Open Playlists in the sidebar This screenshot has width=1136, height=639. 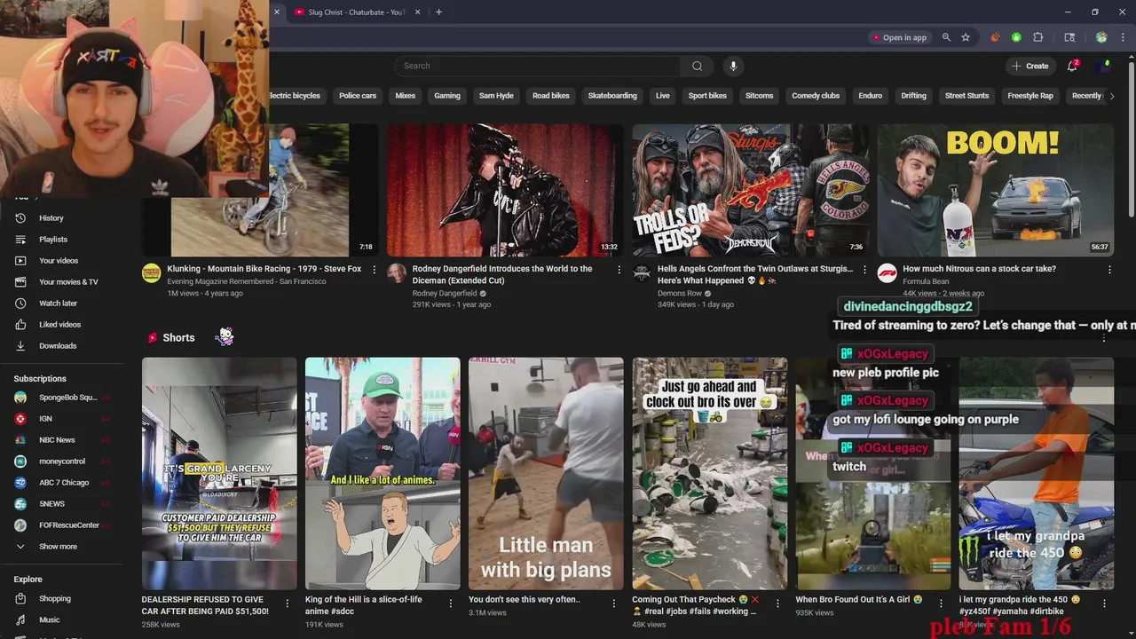pyautogui.click(x=53, y=239)
